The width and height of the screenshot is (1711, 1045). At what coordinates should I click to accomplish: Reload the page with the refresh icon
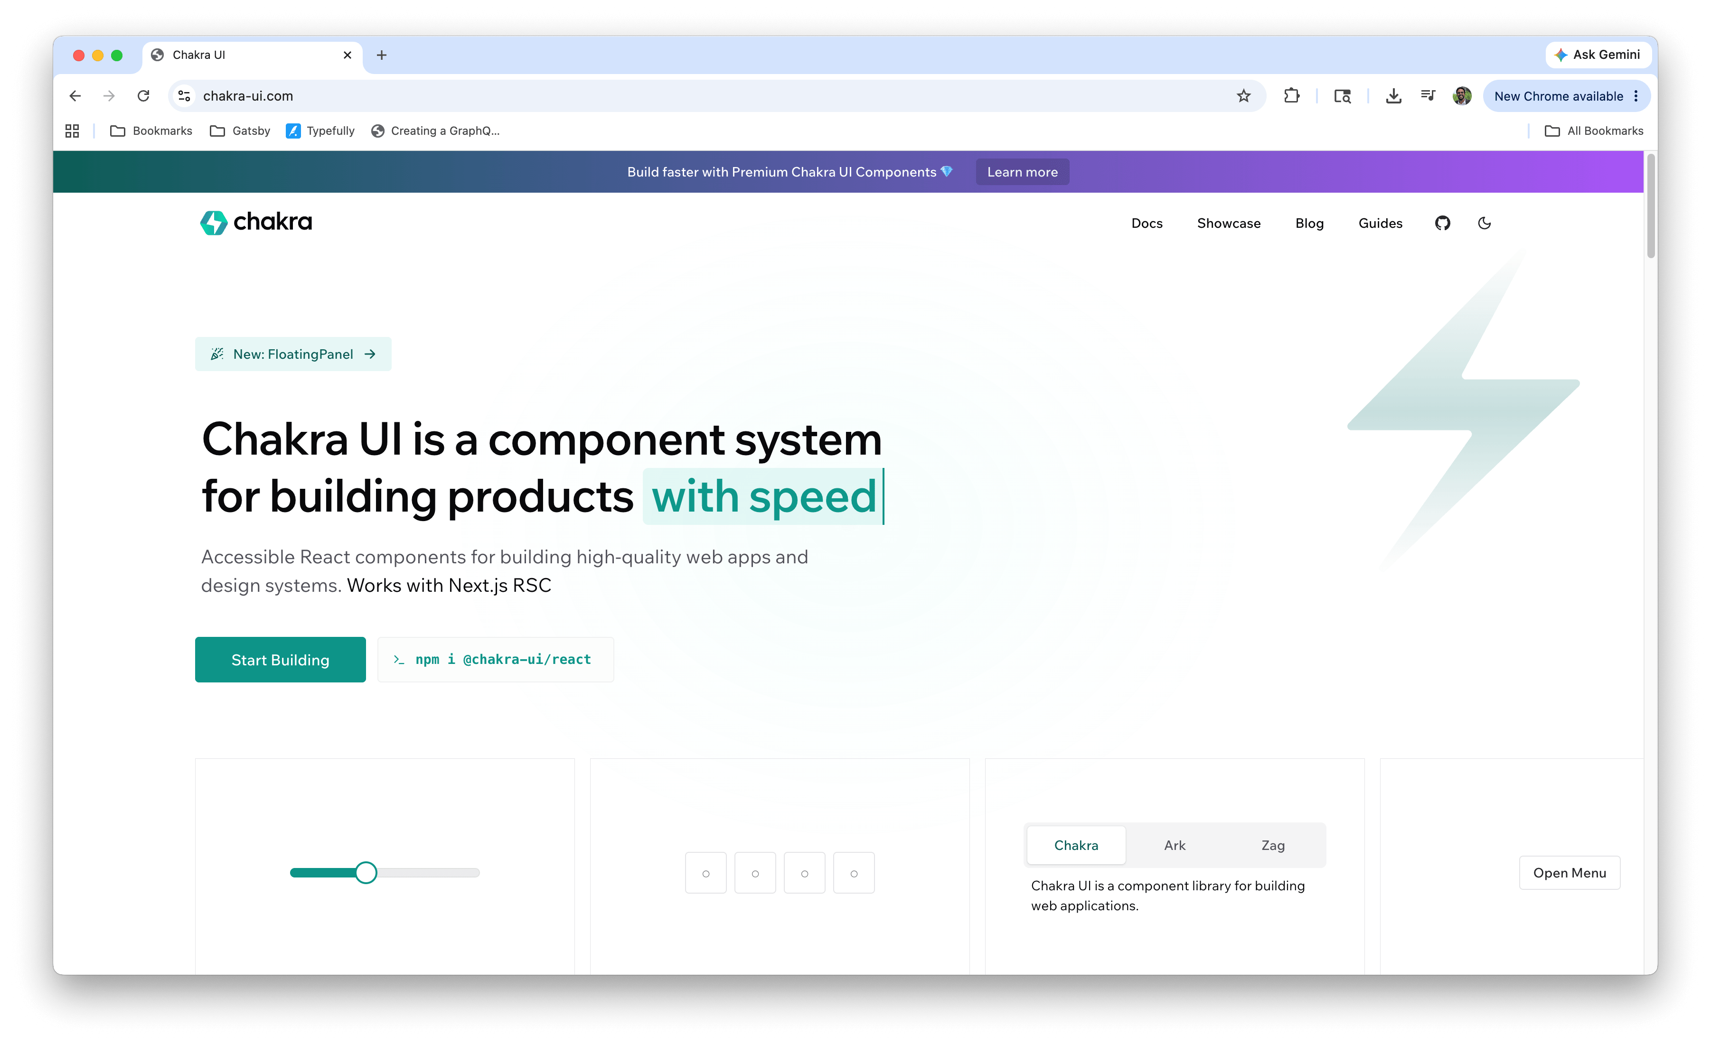pos(144,96)
